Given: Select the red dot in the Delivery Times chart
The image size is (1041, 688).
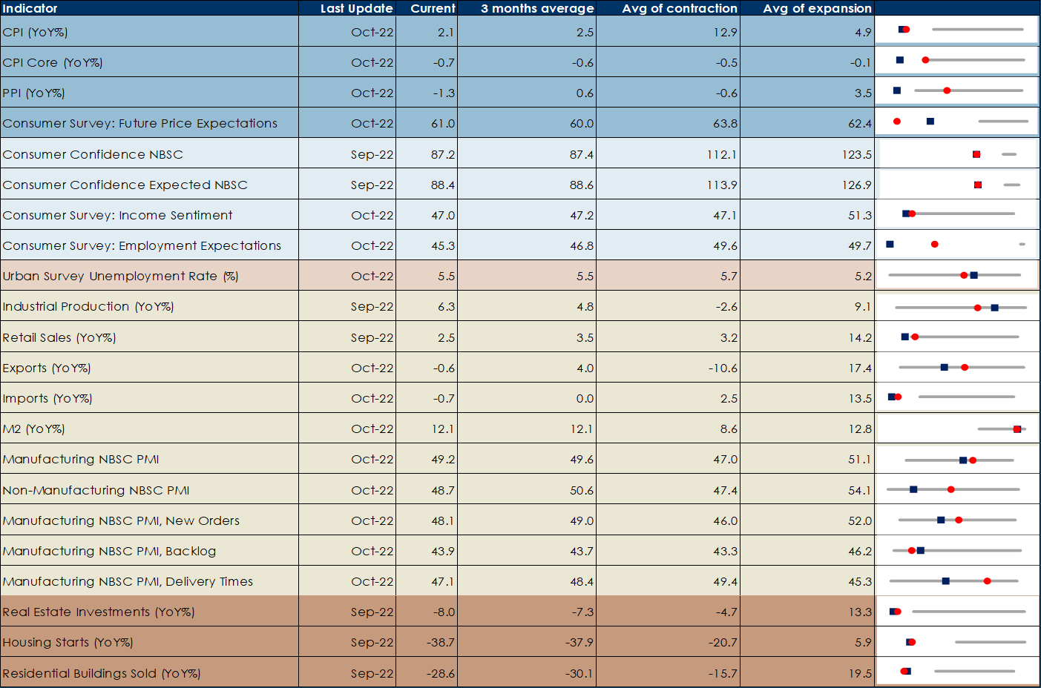Looking at the screenshot, I should 987,580.
